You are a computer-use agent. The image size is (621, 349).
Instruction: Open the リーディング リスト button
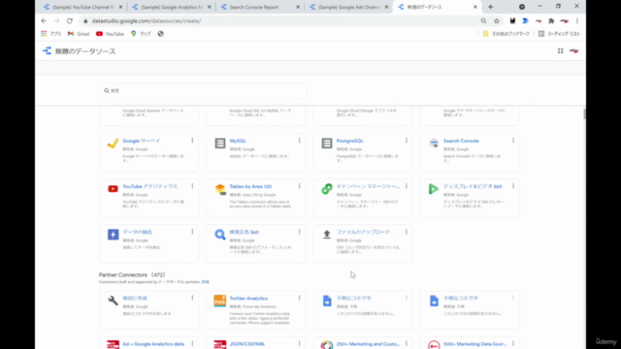tap(559, 34)
